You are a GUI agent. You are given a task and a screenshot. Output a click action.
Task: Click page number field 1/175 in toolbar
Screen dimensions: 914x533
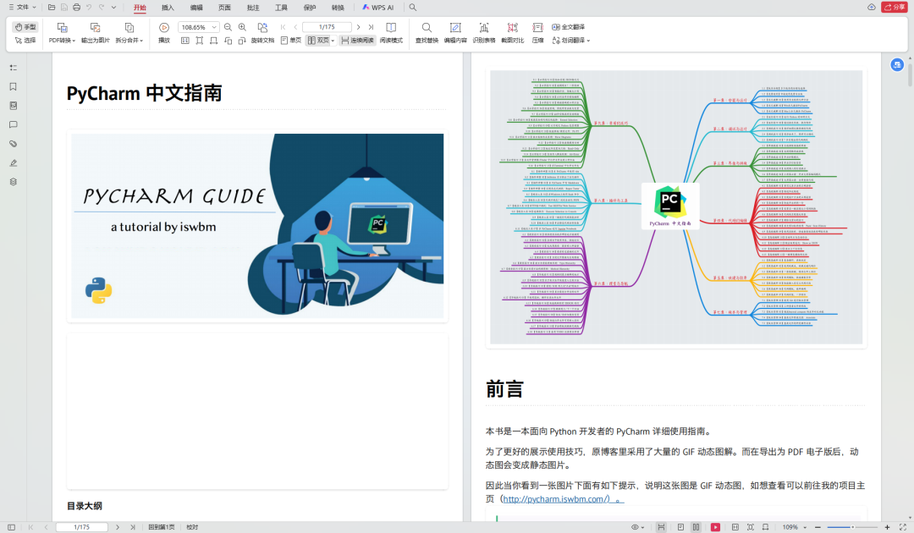[x=327, y=27]
